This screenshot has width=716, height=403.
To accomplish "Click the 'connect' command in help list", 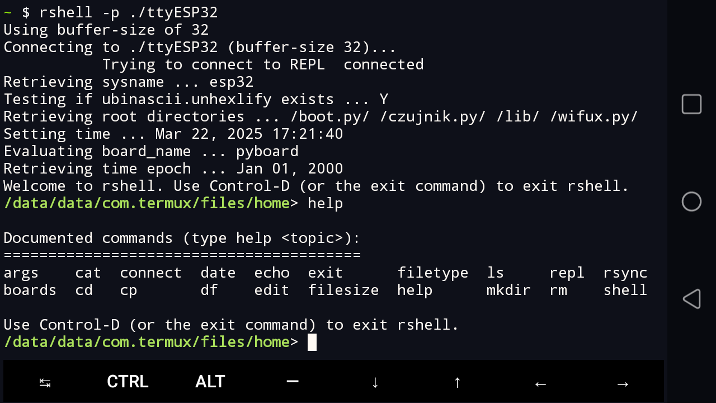I will pyautogui.click(x=150, y=273).
